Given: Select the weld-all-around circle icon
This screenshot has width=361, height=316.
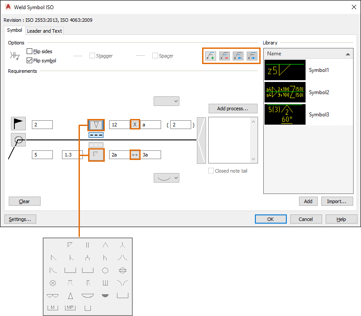Looking at the screenshot, I should [18, 140].
